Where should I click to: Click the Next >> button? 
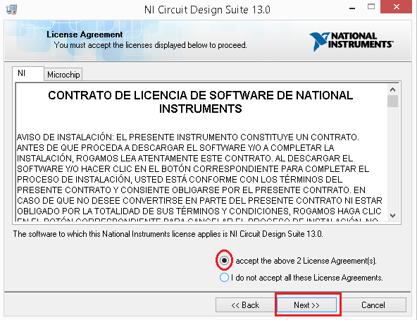(x=306, y=304)
